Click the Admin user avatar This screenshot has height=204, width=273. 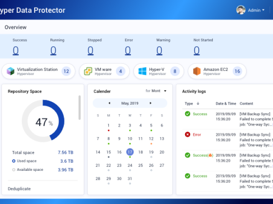pyautogui.click(x=241, y=10)
